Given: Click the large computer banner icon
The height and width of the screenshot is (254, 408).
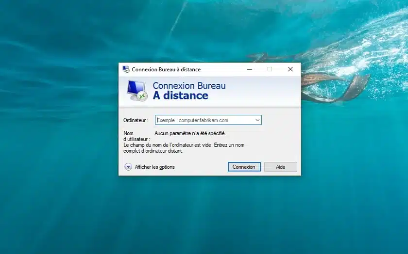Looking at the screenshot, I should tap(137, 91).
